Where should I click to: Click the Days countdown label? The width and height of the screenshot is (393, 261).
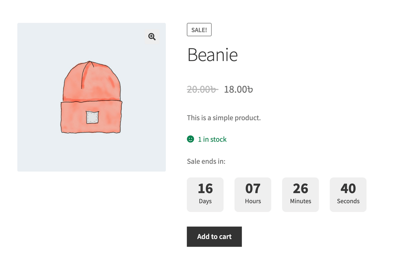tap(205, 201)
